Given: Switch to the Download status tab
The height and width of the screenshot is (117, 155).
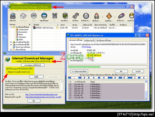Looking at the screenshot, I should point(76,40).
